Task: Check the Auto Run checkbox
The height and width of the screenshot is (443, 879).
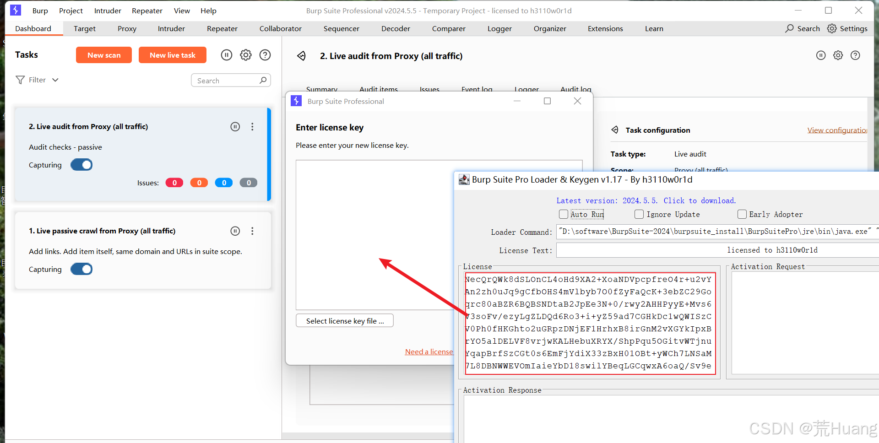Action: [x=564, y=214]
